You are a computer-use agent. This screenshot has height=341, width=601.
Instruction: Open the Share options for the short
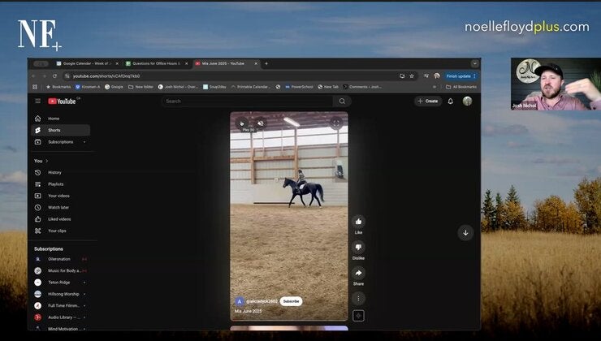pyautogui.click(x=358, y=273)
